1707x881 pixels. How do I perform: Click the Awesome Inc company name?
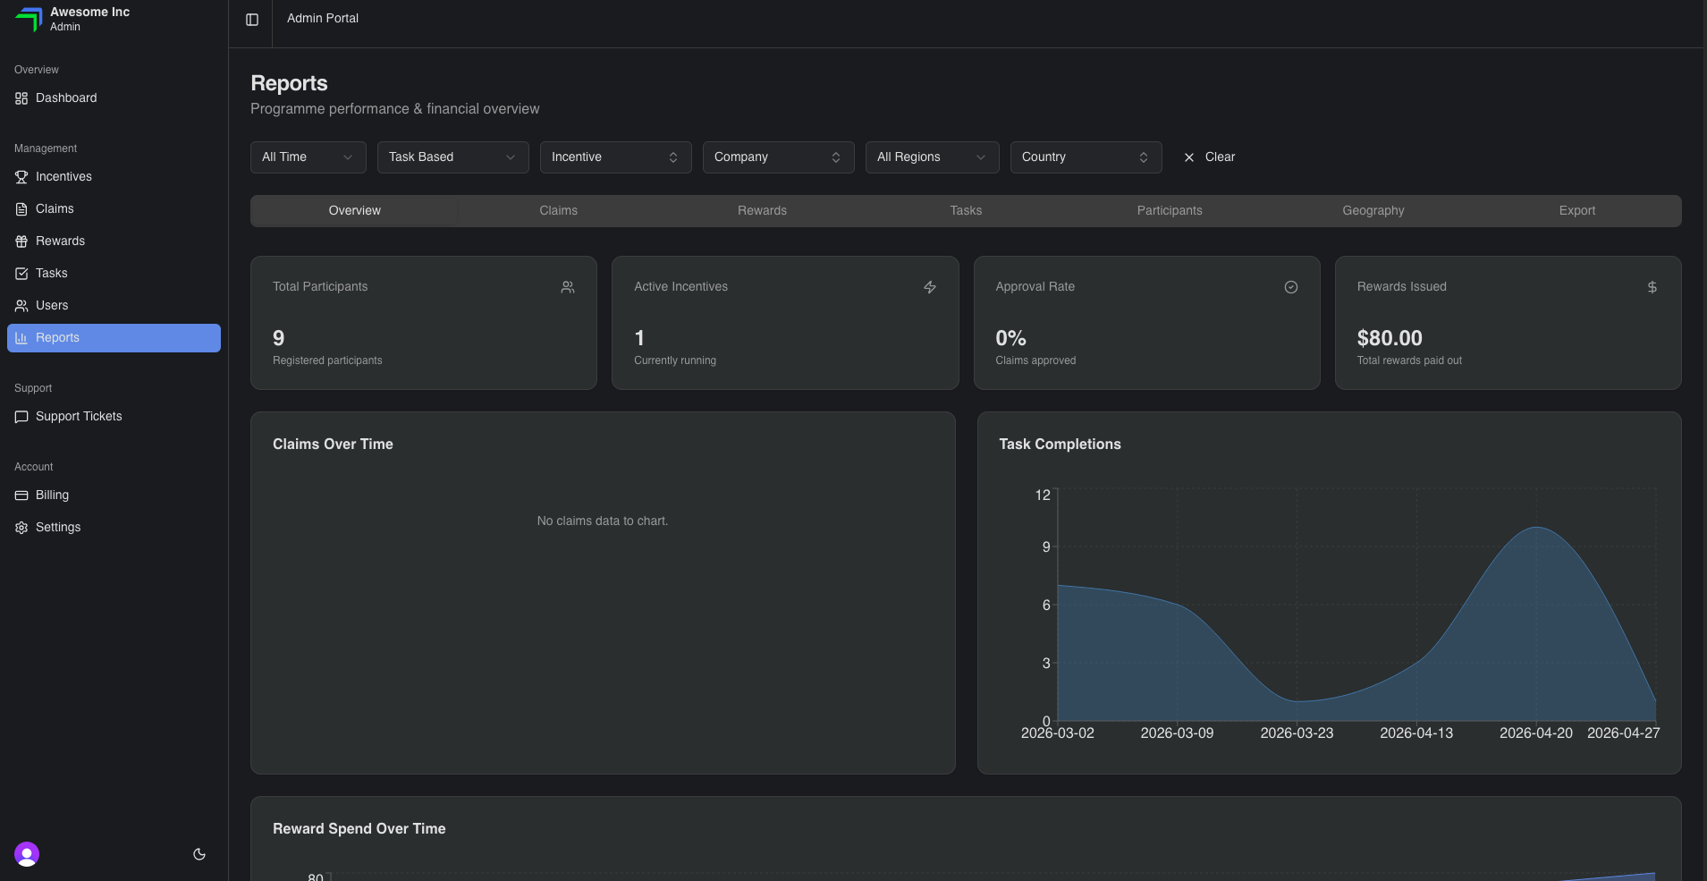(90, 13)
